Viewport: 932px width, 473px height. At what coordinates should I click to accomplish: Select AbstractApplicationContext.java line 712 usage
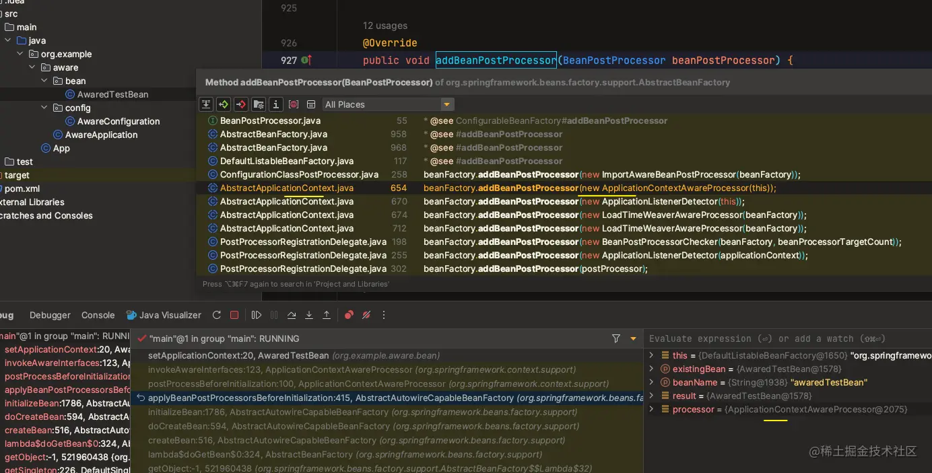pos(564,228)
